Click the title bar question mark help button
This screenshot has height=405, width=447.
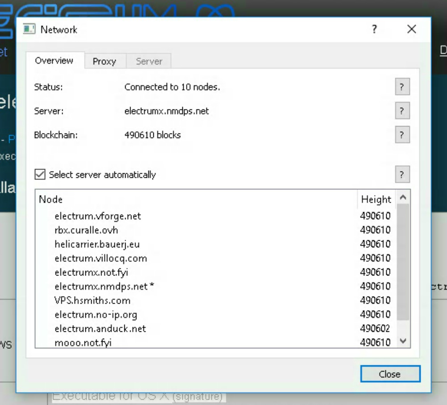pos(374,29)
